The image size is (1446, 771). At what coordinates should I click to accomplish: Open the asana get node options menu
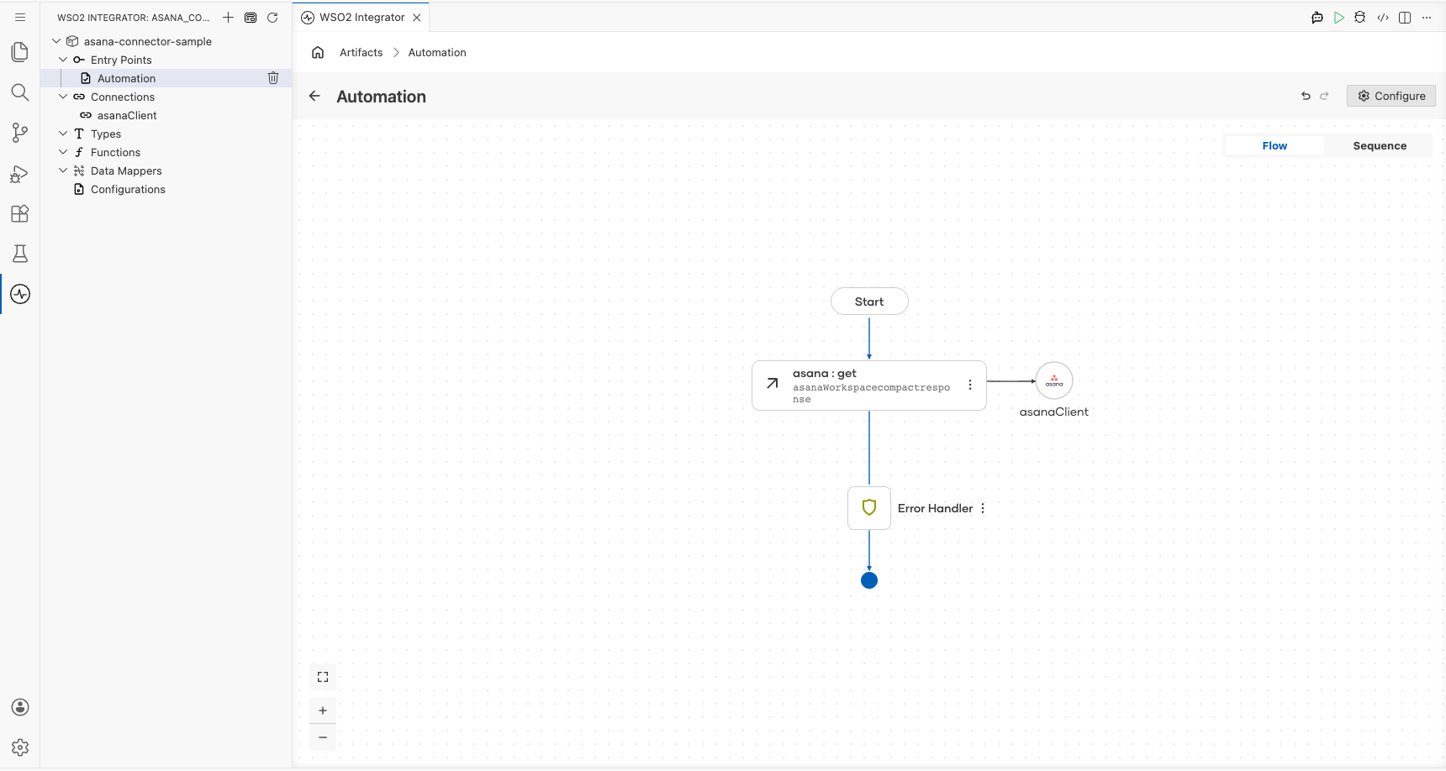click(x=970, y=385)
